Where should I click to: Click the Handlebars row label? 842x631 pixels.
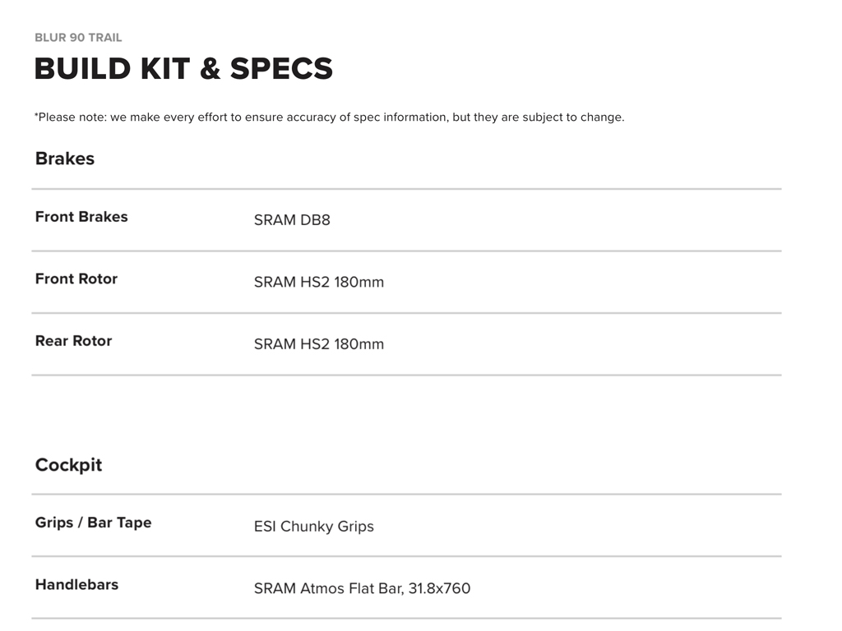[76, 585]
